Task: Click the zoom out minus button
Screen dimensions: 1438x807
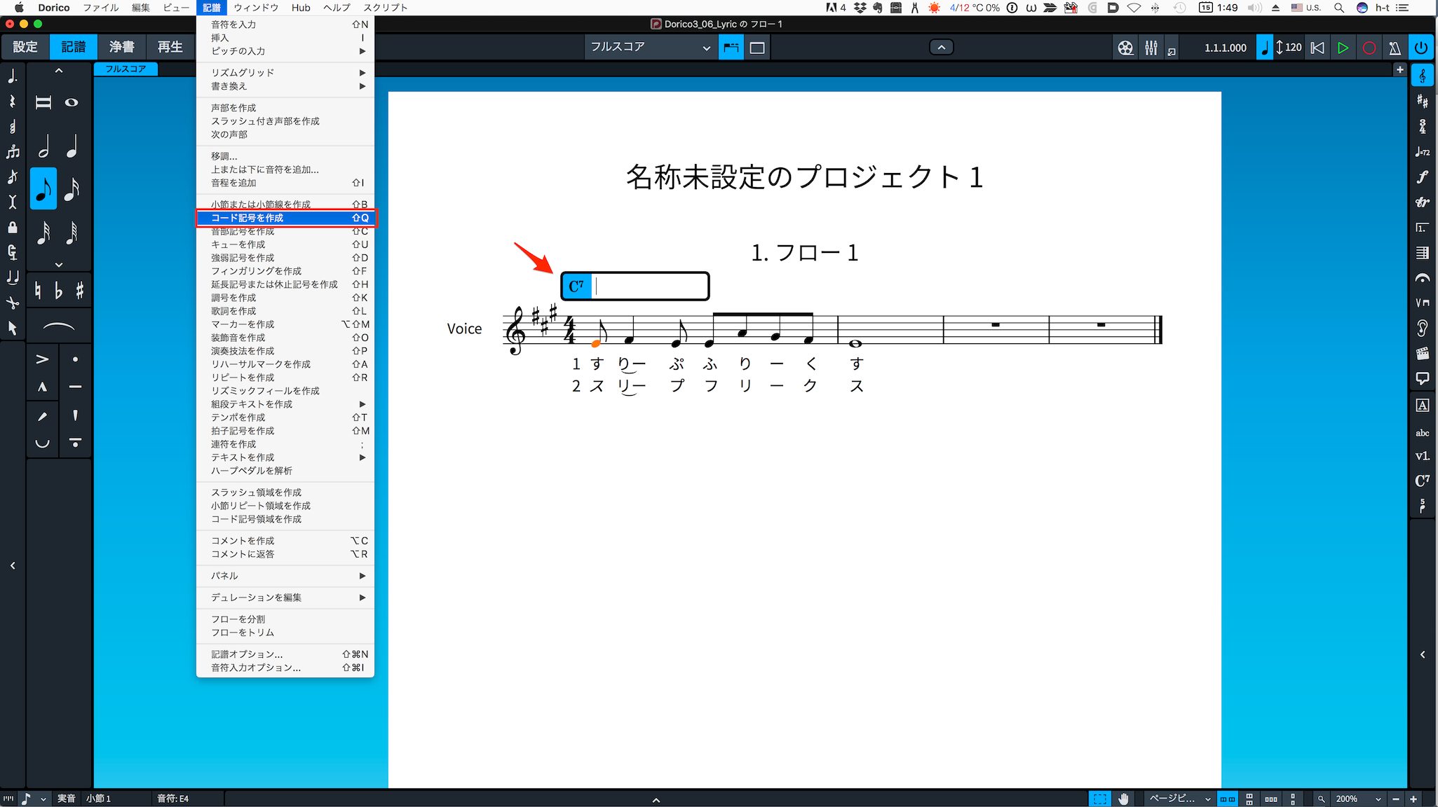Action: 1396,799
